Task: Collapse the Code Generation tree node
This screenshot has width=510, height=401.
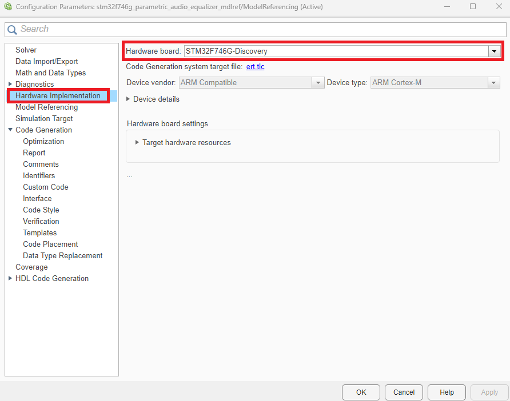Action: 10,130
